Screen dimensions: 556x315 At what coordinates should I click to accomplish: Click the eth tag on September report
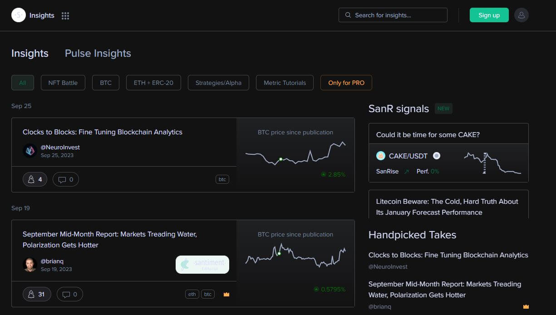192,294
